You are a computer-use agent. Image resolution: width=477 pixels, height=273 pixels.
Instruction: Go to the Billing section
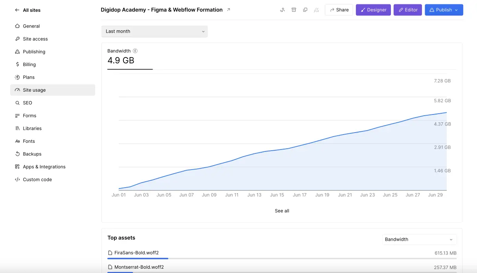(x=53, y=65)
